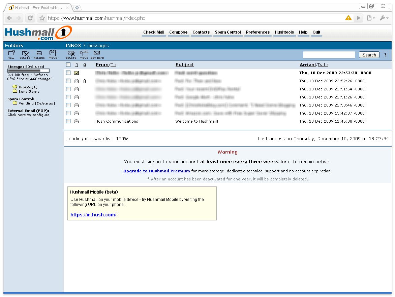Check the box for the 22:51:54 message
Screen dimensions: 395x297
point(68,89)
